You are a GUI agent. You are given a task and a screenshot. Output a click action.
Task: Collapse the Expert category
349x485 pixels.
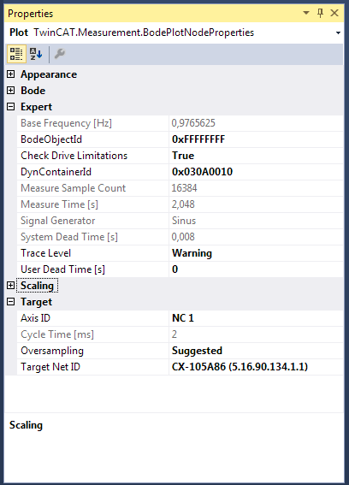(11, 107)
